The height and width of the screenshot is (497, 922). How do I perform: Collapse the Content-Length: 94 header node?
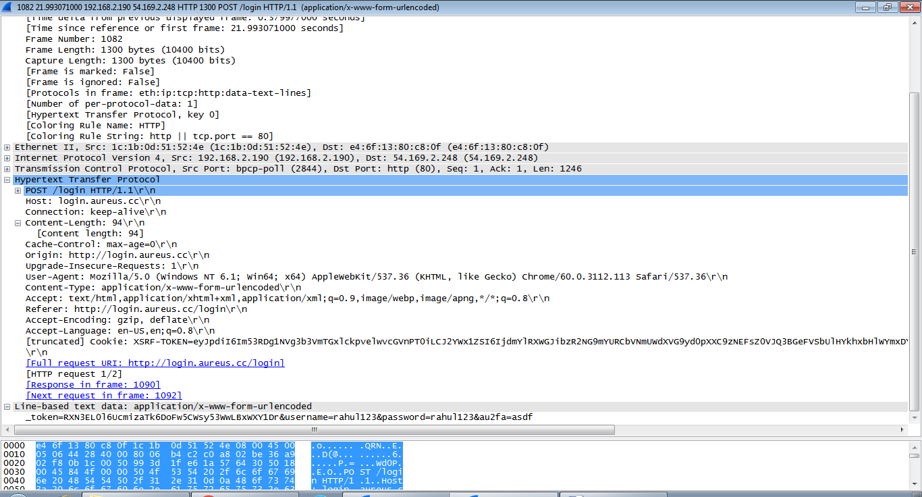[18, 223]
